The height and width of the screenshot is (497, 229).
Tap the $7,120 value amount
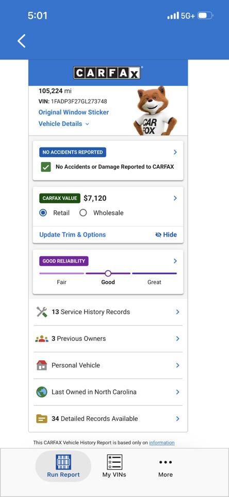pyautogui.click(x=95, y=198)
